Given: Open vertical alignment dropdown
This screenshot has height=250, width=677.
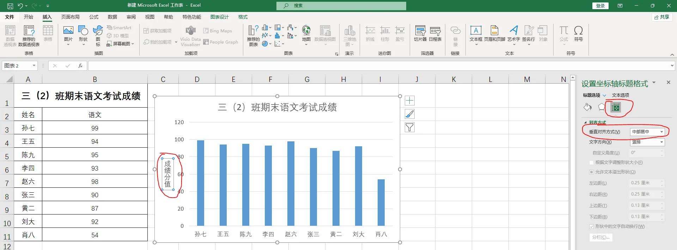Looking at the screenshot, I should [647, 132].
